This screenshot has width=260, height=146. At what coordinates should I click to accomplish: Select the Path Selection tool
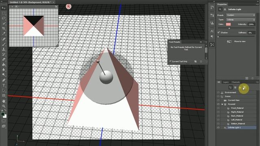pyautogui.click(x=4, y=90)
